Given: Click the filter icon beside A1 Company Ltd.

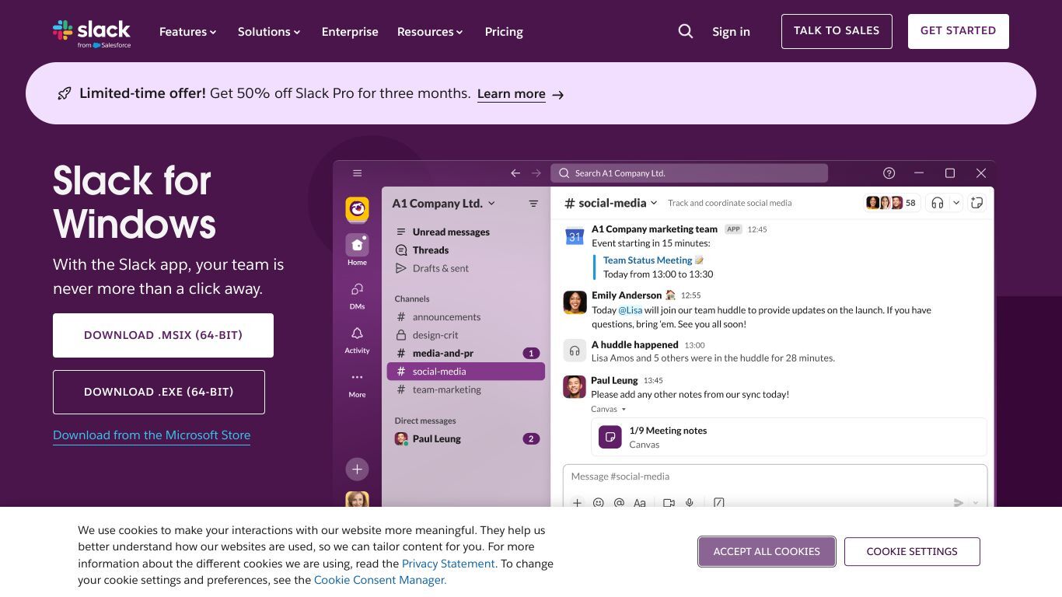Looking at the screenshot, I should [x=533, y=204].
